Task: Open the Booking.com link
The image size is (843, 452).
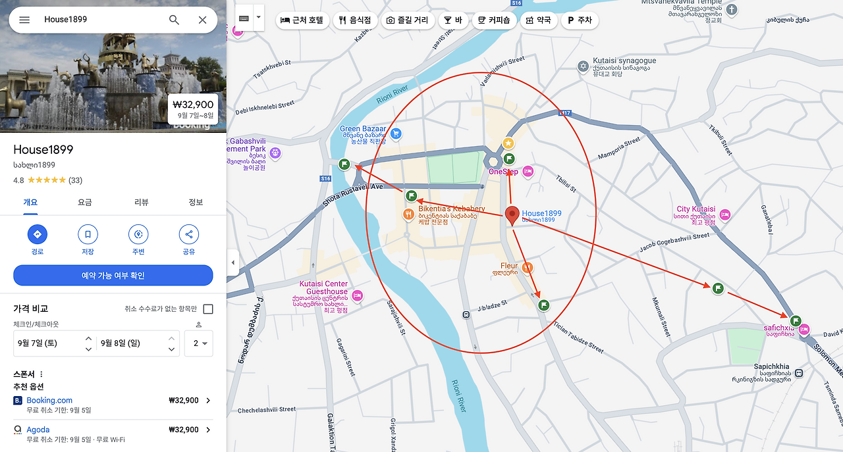Action: pos(49,400)
